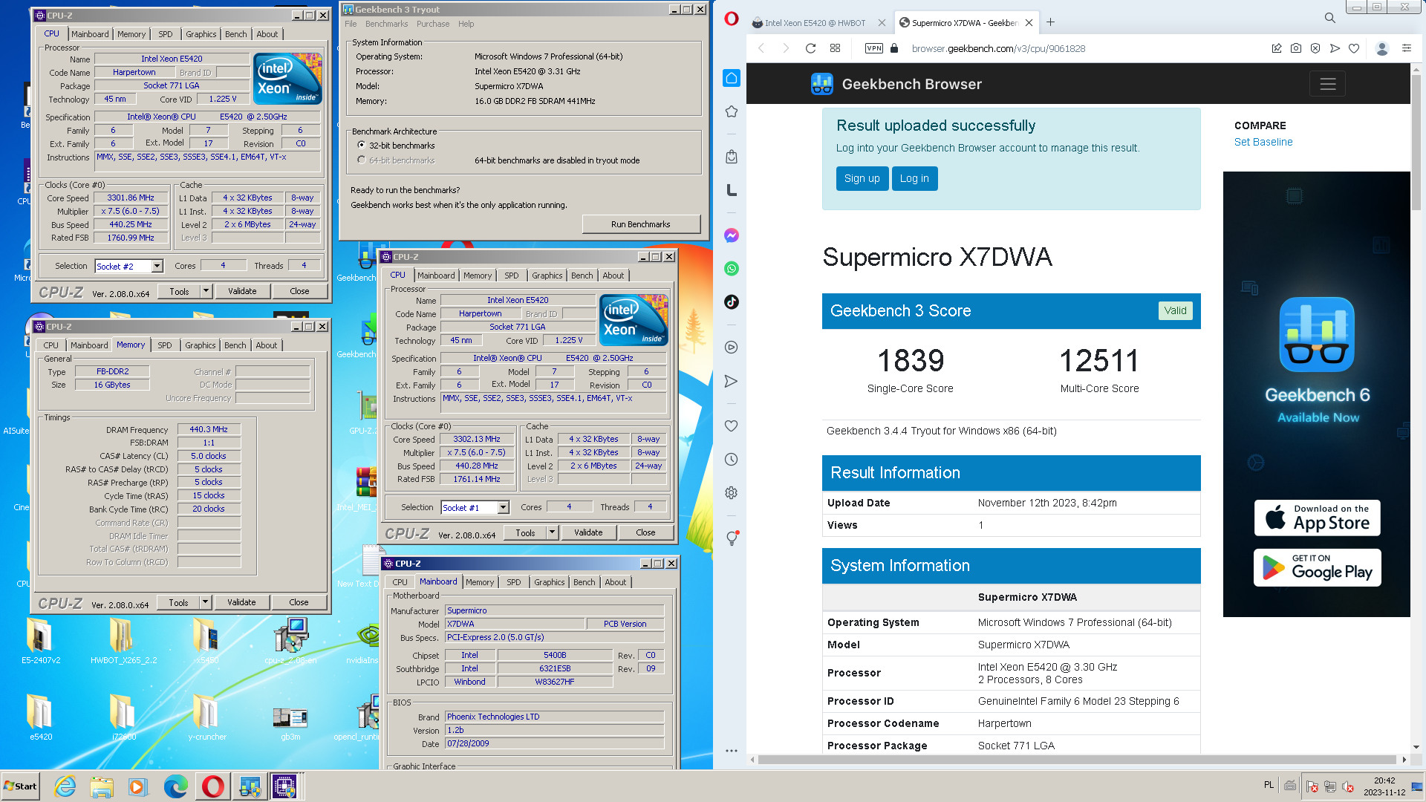Image resolution: width=1426 pixels, height=802 pixels.
Task: Reload the Geekbench page
Action: click(811, 48)
